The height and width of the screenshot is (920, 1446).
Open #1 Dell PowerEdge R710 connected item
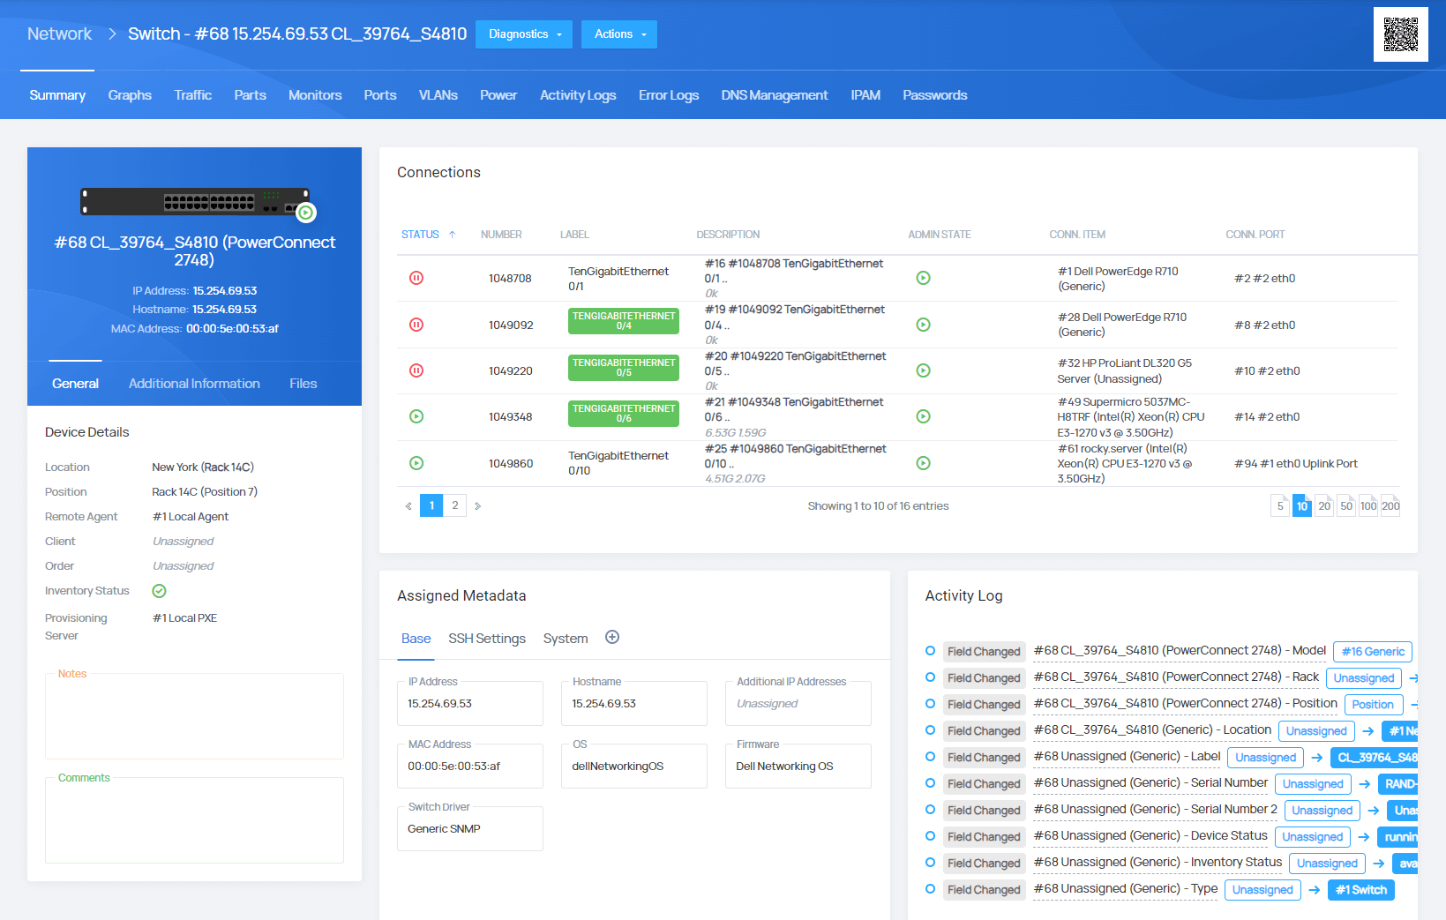pos(1118,279)
